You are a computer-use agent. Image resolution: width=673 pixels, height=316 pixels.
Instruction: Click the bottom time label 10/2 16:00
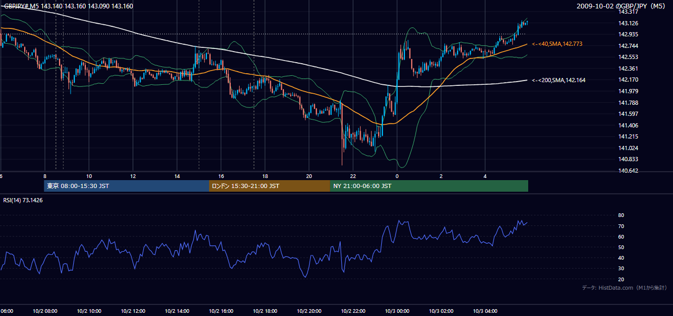pyautogui.click(x=221, y=311)
